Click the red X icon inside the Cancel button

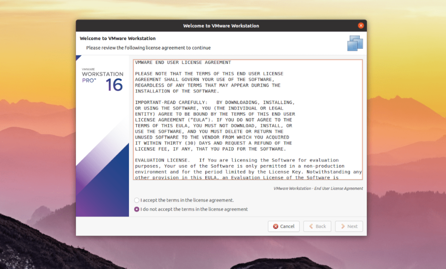[275, 226]
